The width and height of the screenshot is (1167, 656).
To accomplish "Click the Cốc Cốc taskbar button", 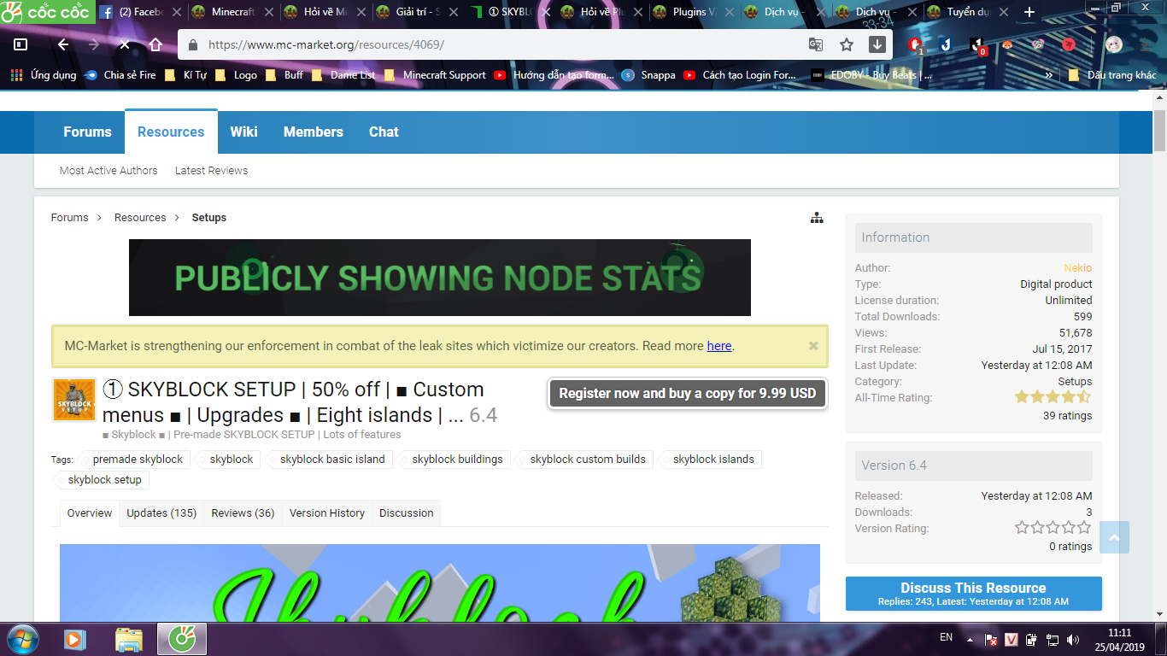I will [x=181, y=638].
